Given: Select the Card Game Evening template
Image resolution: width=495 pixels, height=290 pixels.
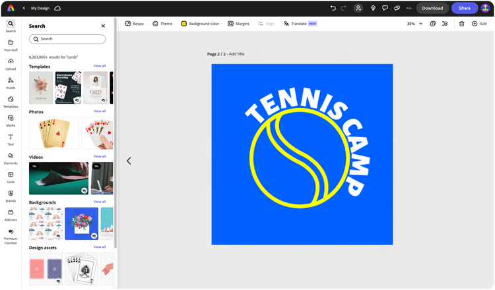Looking at the screenshot, I should (x=68, y=88).
